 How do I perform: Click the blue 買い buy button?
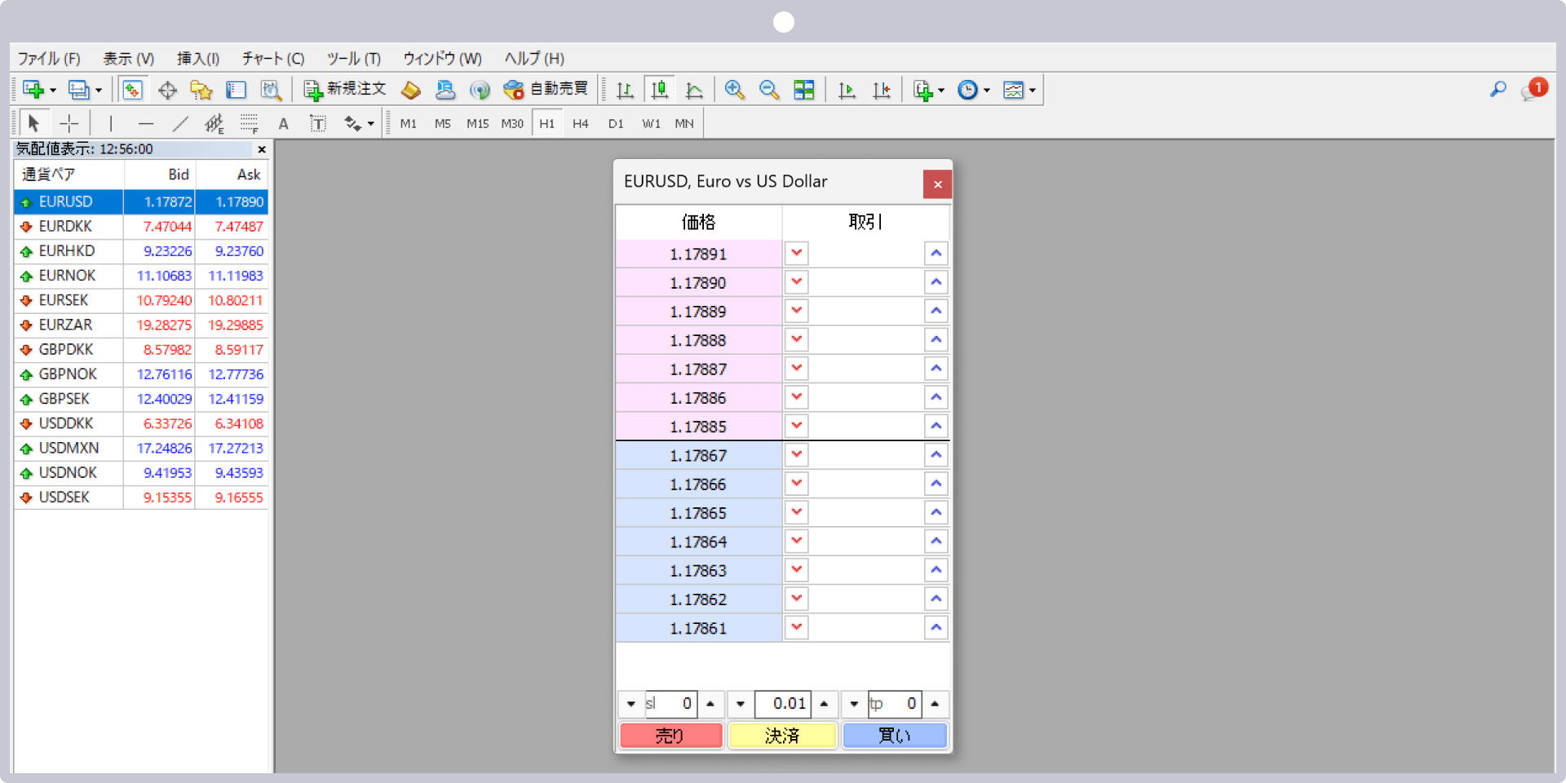894,736
